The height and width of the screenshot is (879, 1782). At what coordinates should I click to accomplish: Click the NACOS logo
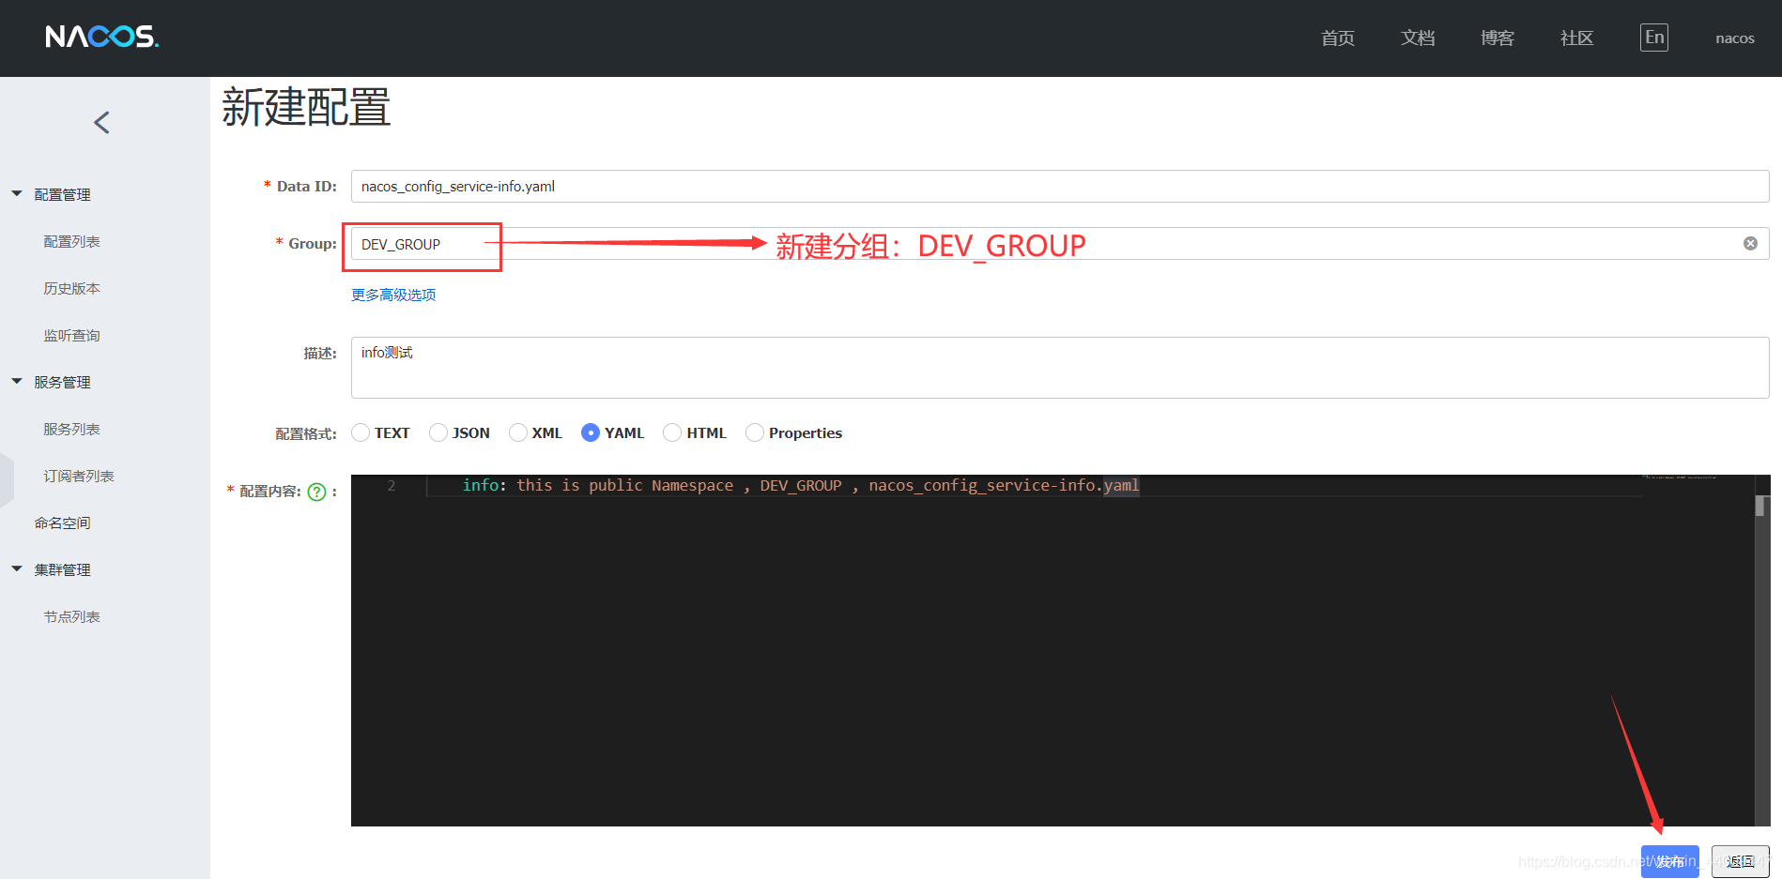[102, 37]
